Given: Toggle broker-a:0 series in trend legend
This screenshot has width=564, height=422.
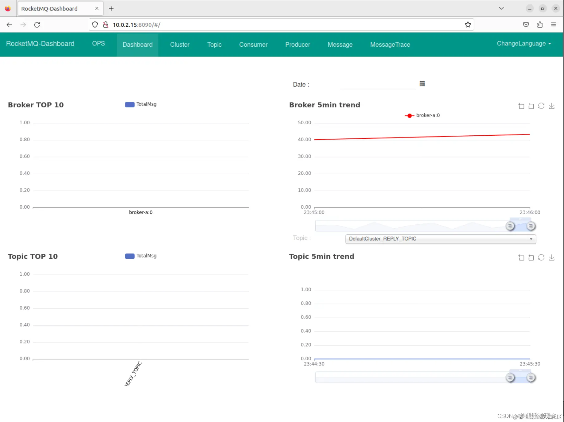Looking at the screenshot, I should point(422,115).
